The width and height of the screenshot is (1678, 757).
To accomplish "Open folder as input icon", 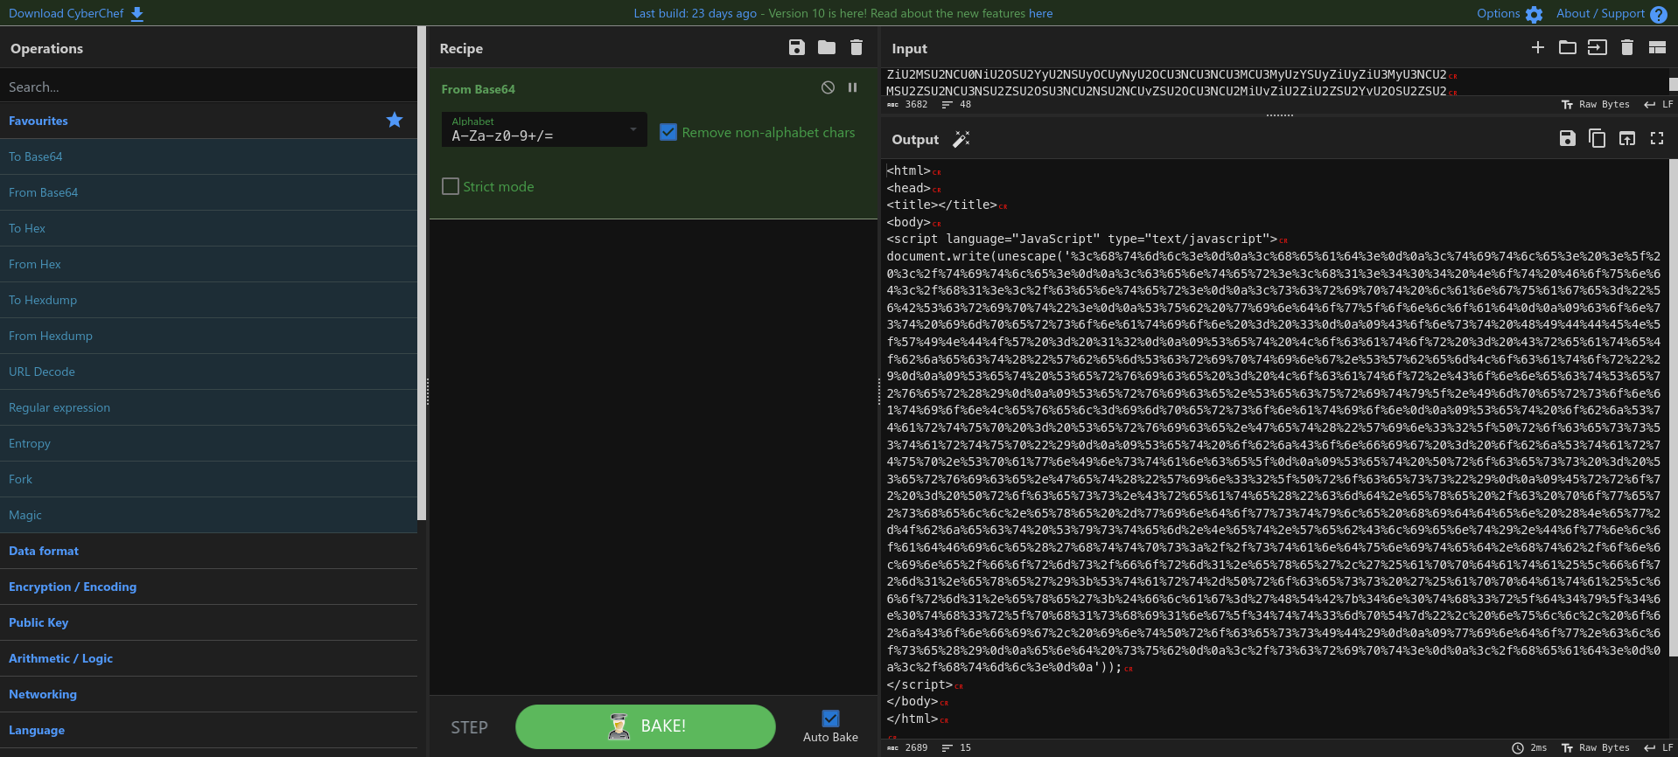I will [1567, 47].
